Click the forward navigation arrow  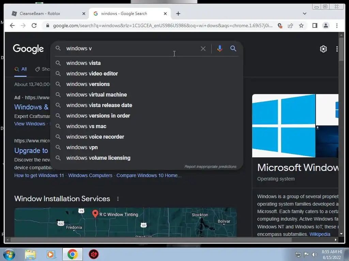point(23,25)
